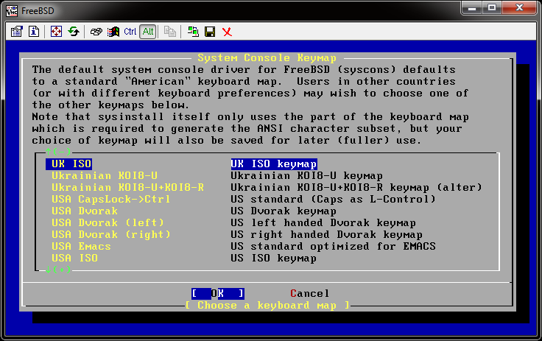Select USA CapsLock->Ctrl entry

[110, 199]
